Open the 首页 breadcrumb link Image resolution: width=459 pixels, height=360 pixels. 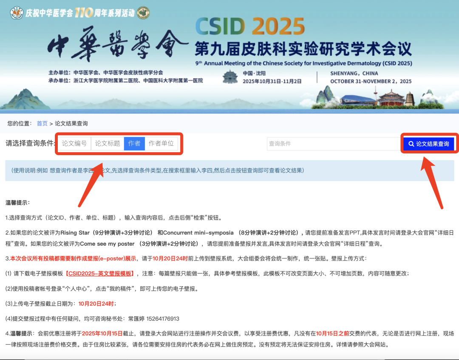coord(42,123)
